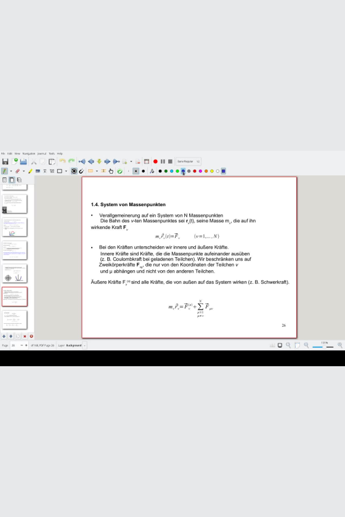Image resolution: width=345 pixels, height=517 pixels.
Task: Select thick line thickness
Action: coord(144,171)
